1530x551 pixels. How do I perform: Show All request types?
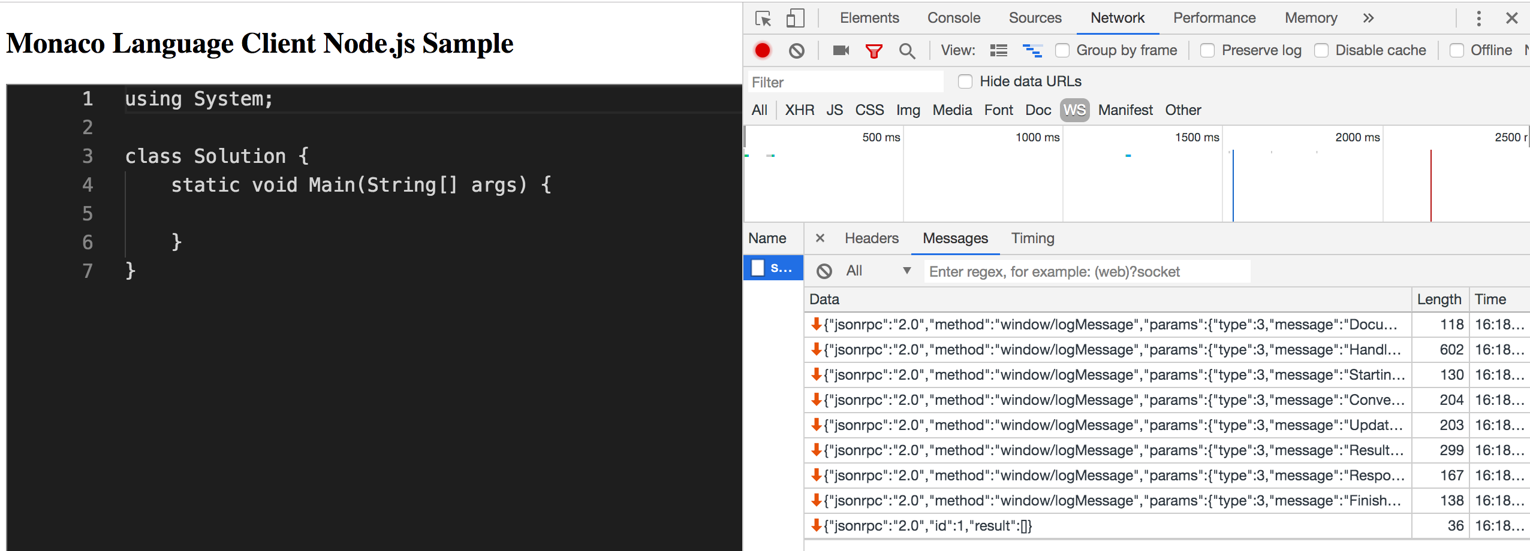tap(760, 110)
